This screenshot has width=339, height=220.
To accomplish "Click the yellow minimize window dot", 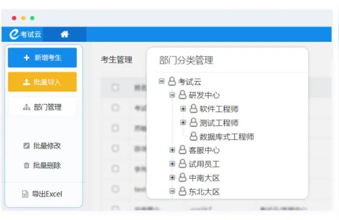I will (23, 18).
